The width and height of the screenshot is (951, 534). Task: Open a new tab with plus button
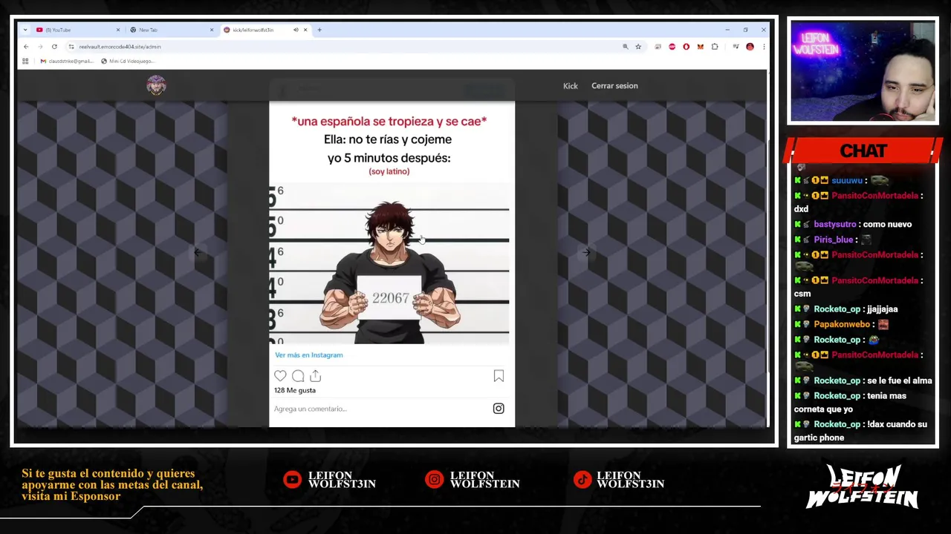coord(319,30)
